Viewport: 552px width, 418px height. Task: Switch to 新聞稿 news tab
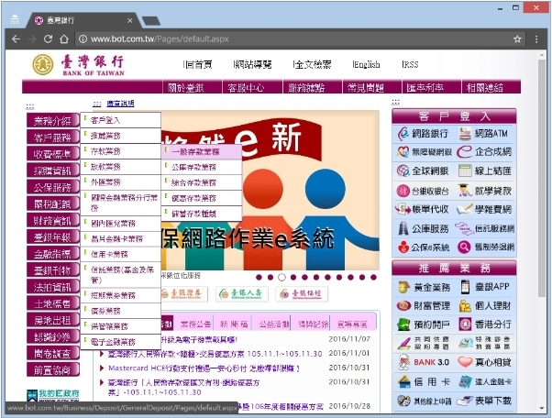tap(234, 324)
